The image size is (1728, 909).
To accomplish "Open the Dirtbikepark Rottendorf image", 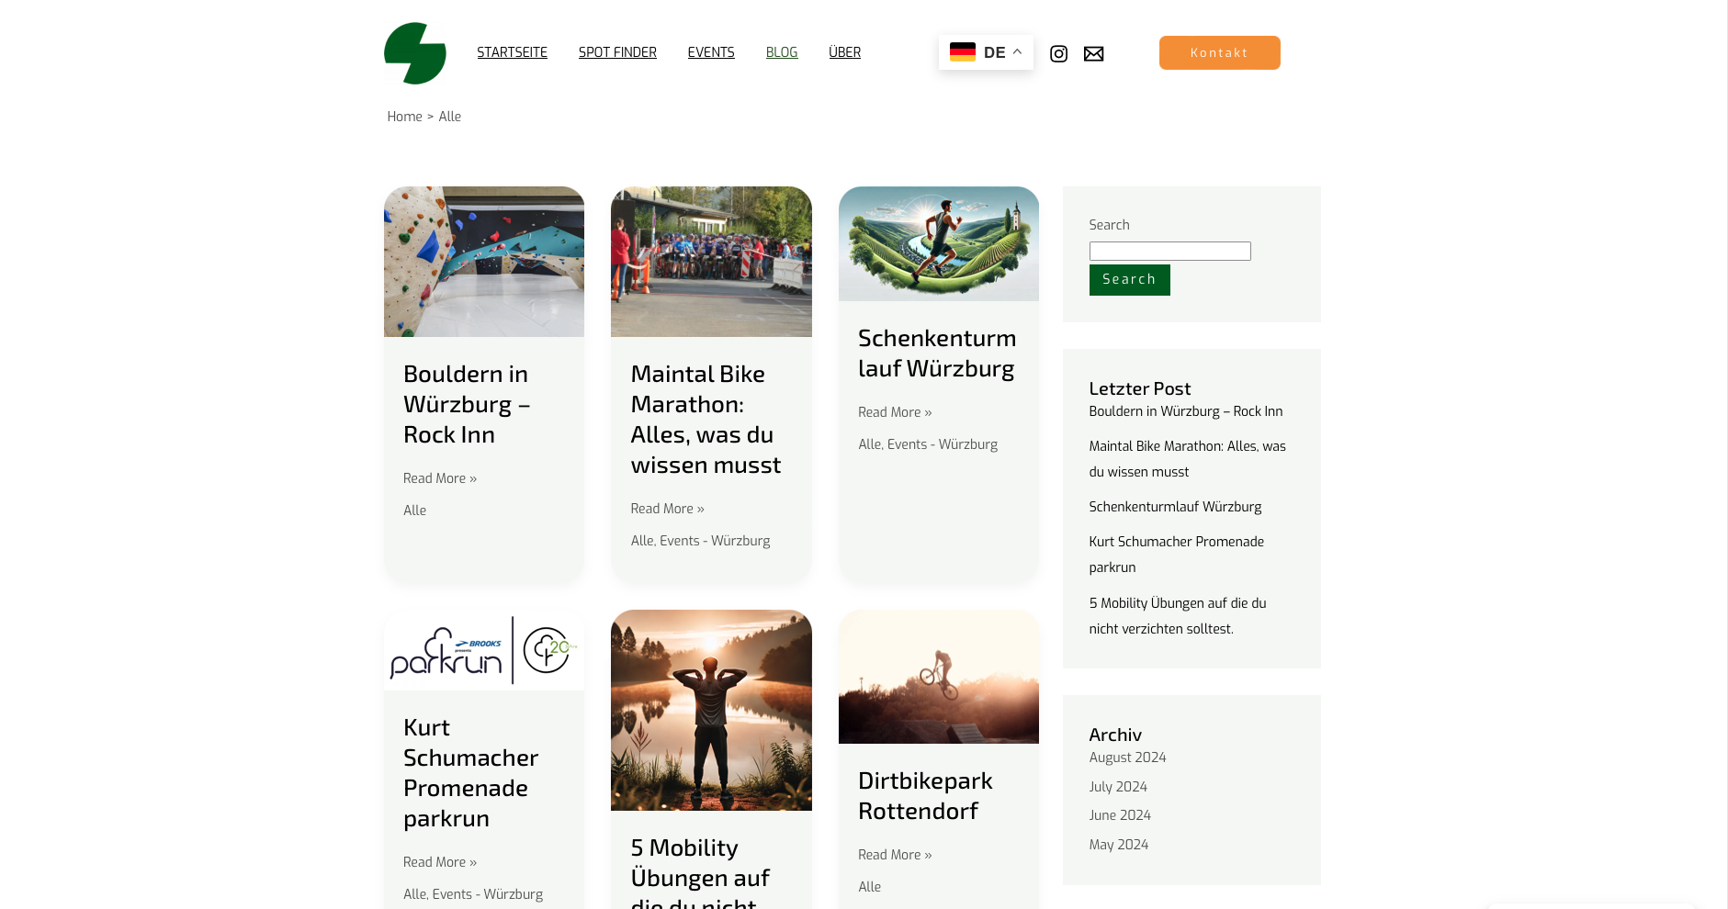I will click(x=938, y=677).
